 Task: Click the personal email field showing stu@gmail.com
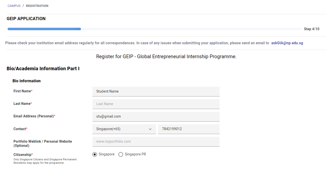(156, 116)
